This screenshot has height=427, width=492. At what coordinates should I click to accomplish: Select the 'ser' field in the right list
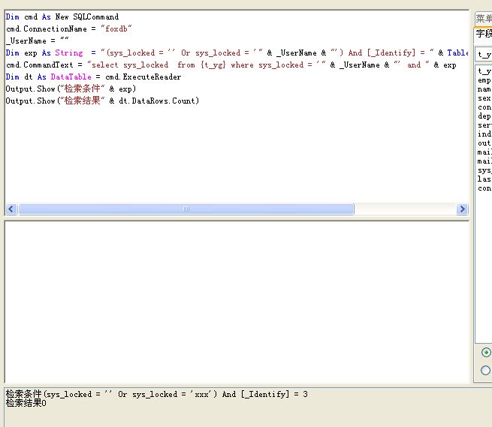pos(484,125)
